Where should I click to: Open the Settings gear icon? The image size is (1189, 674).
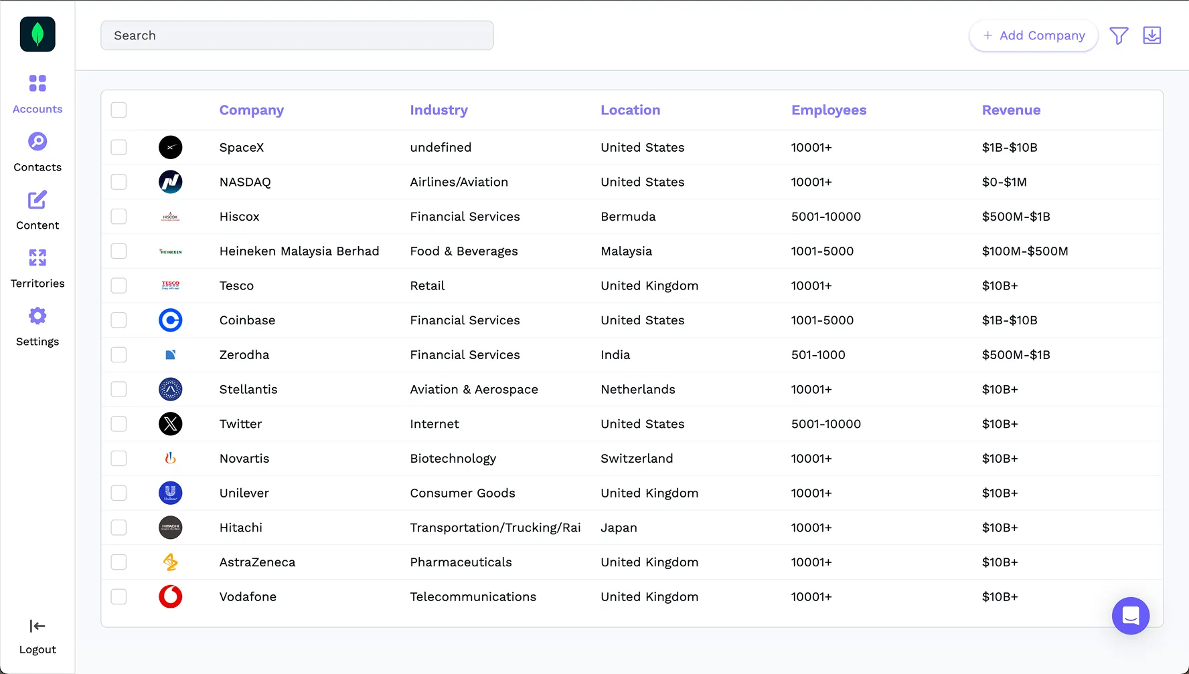37,316
